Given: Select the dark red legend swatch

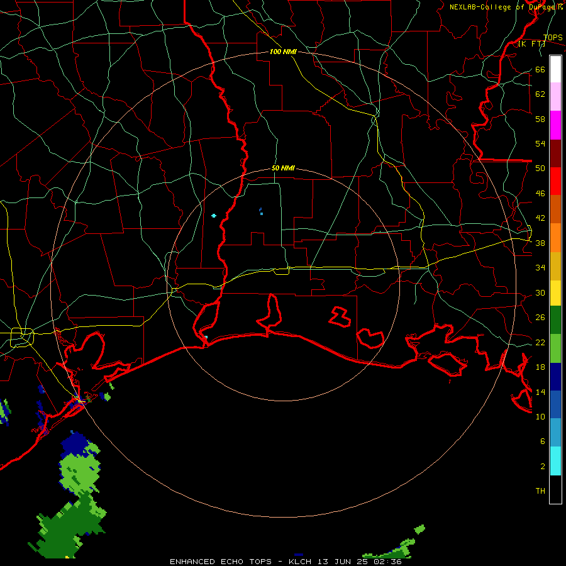Looking at the screenshot, I should coord(555,153).
